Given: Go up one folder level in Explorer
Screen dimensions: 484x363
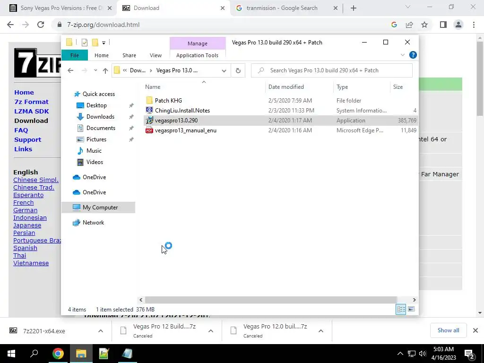Looking at the screenshot, I should [x=105, y=70].
